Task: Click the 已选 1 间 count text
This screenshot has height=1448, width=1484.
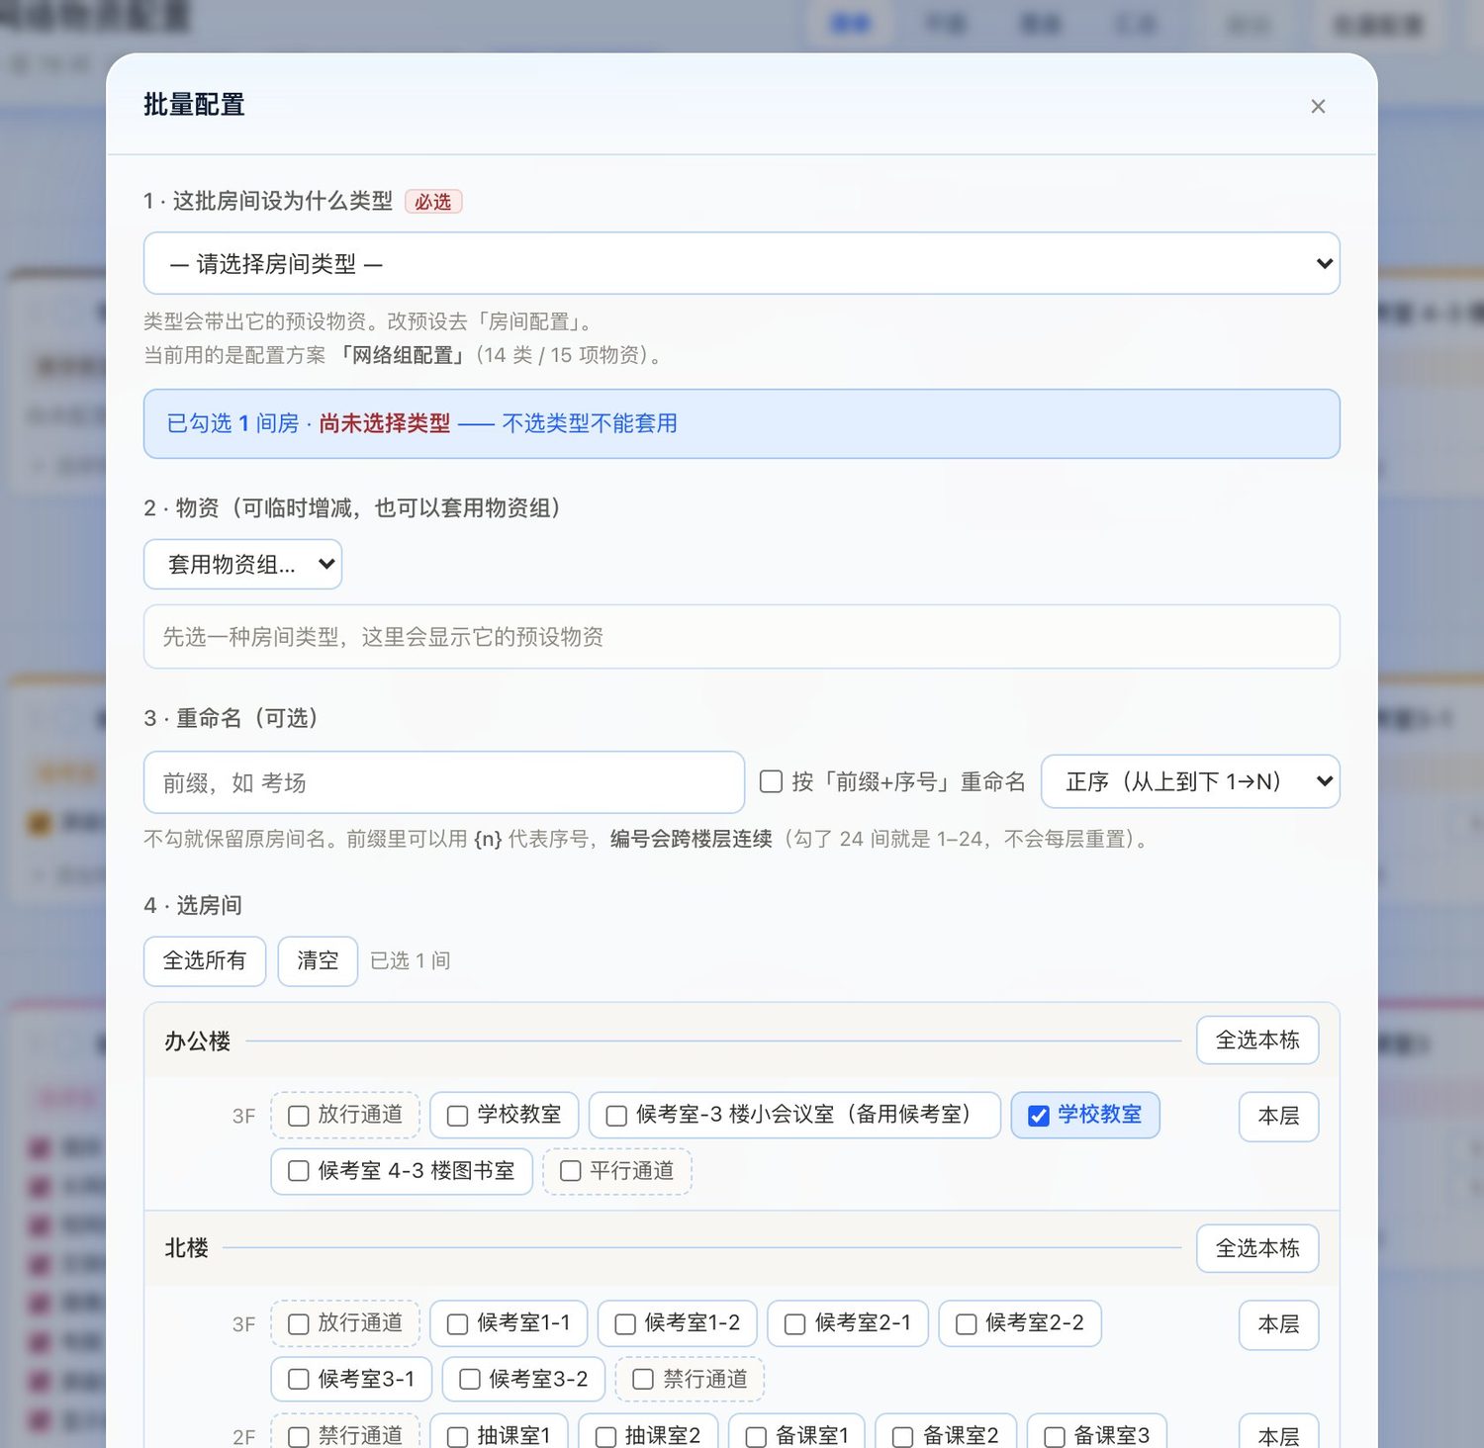Action: (x=411, y=960)
